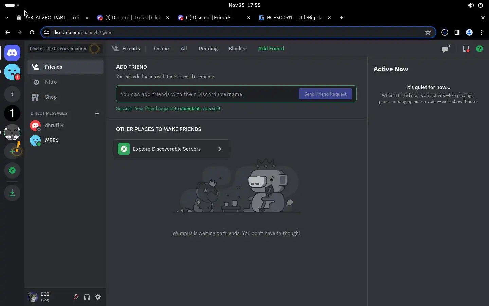Switch to the All friends tab
The height and width of the screenshot is (306, 489).
point(184,49)
